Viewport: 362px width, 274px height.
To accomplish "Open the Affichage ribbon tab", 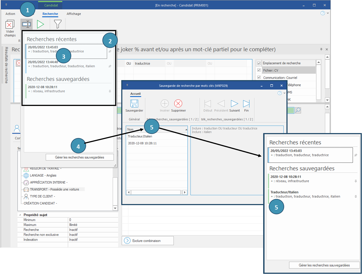I will pos(74,14).
